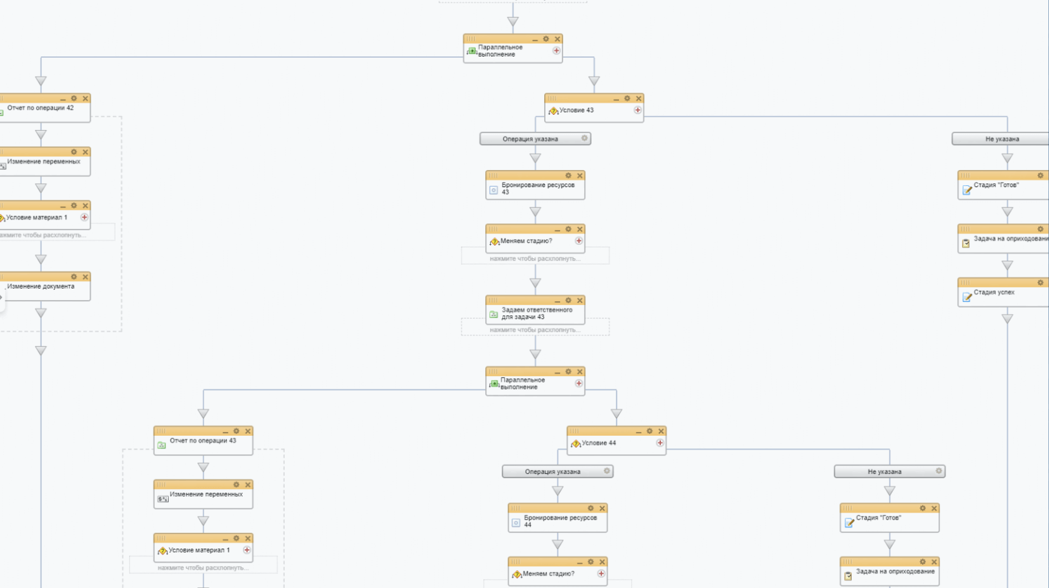This screenshot has height=588, width=1049.
Task: Open settings gear of Условие 44
Action: [x=649, y=431]
